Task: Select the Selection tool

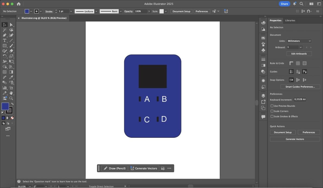Action: [x=4, y=24]
